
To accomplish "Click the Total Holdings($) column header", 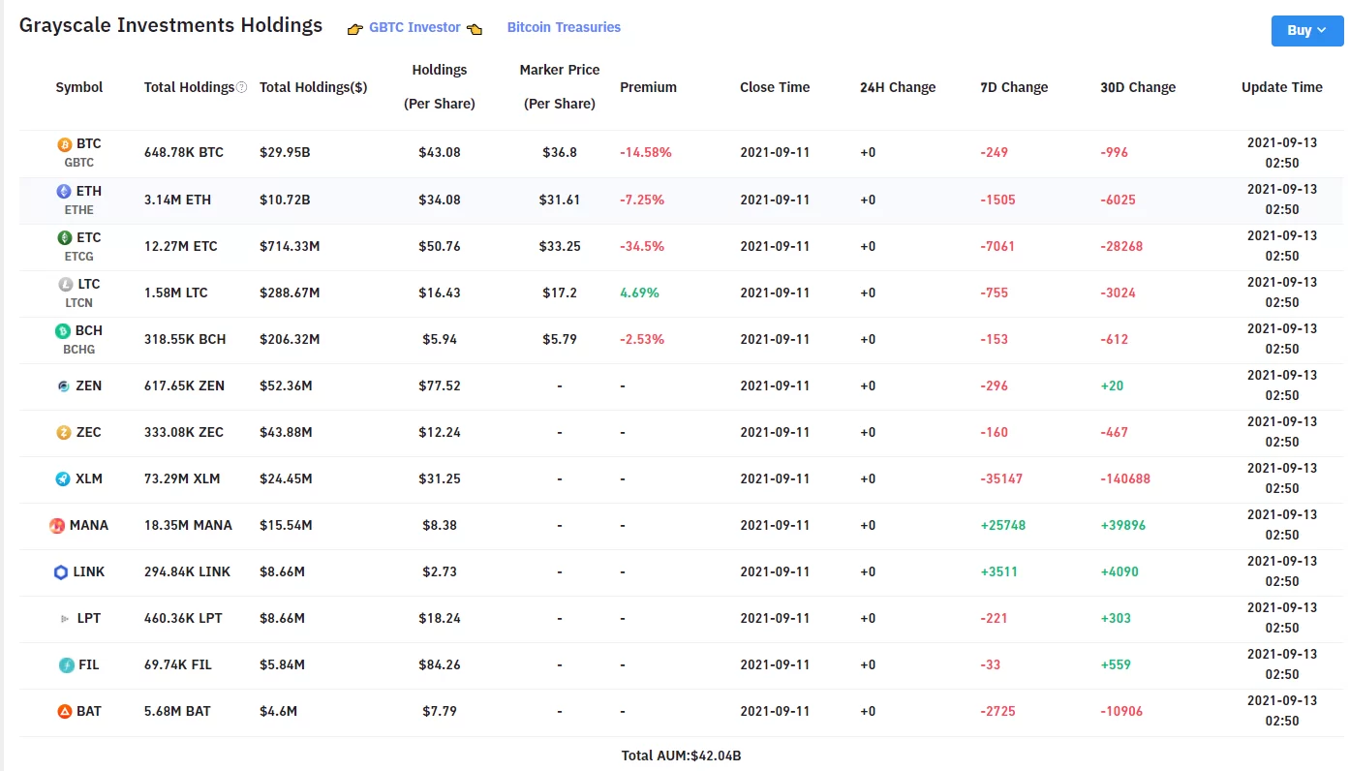I will click(x=313, y=87).
